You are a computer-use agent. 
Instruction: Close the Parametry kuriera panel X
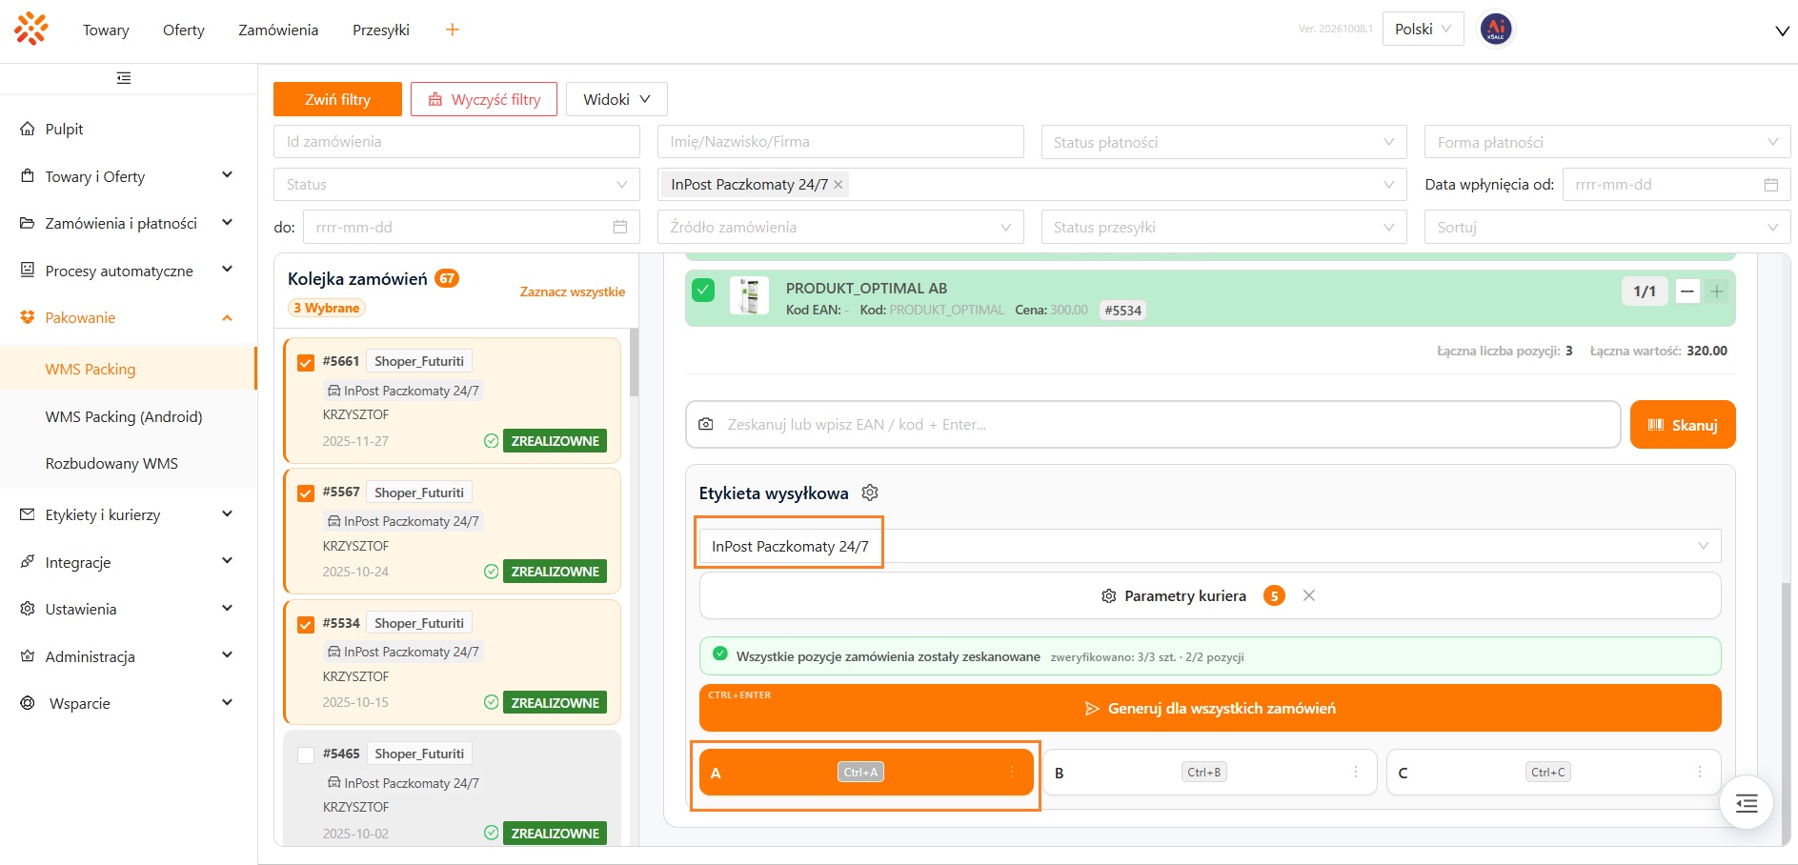pyautogui.click(x=1309, y=595)
